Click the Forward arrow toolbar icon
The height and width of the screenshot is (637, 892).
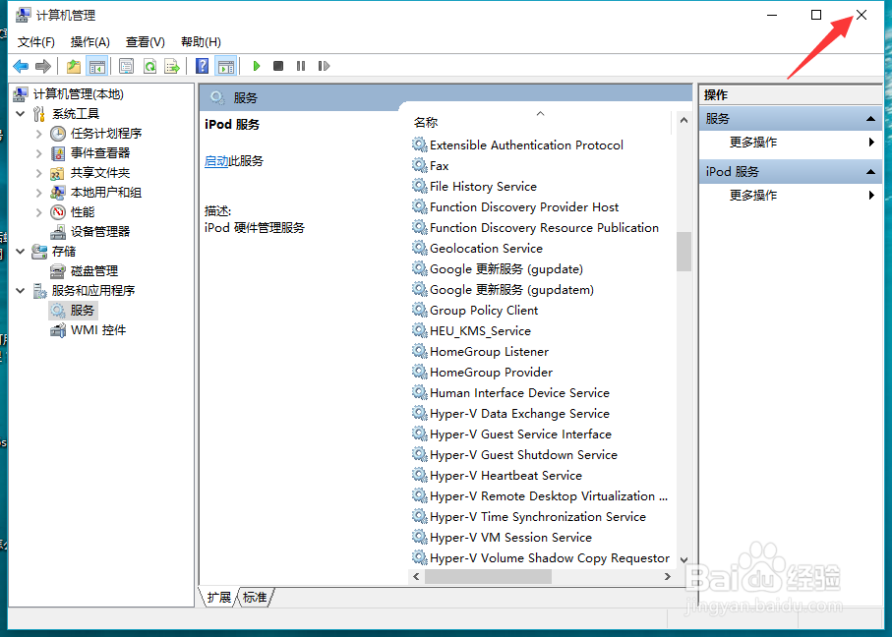tap(43, 66)
